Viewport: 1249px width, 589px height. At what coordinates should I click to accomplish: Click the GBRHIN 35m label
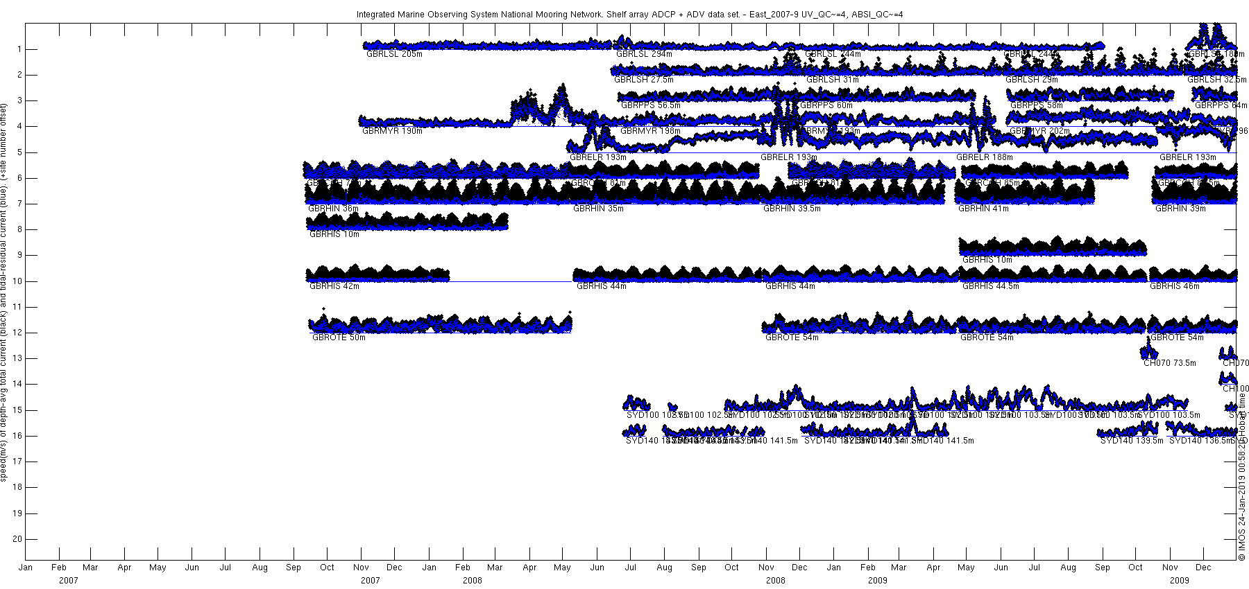tap(598, 208)
